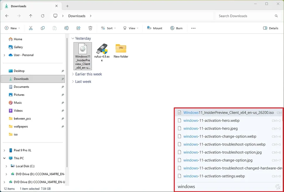Image resolution: width=284 pixels, height=192 pixels.
Task: Click the Burn toolbar icon
Action: click(x=176, y=28)
